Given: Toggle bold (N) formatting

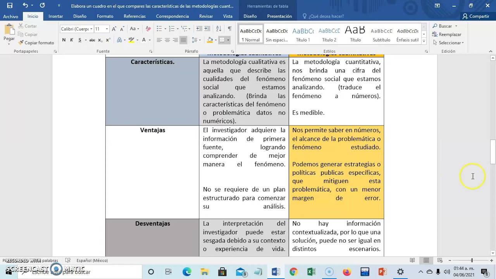Looking at the screenshot, I should click(64, 40).
